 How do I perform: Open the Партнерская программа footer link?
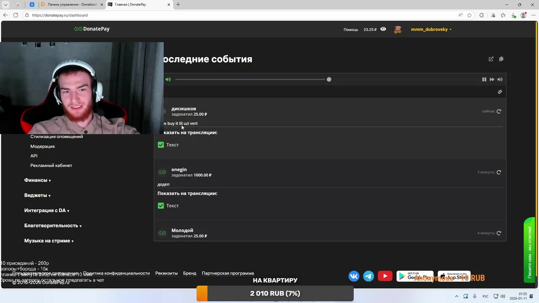click(x=228, y=273)
